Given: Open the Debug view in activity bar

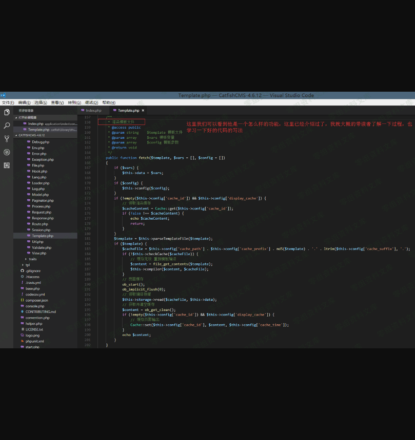Looking at the screenshot, I should pyautogui.click(x=7, y=152).
